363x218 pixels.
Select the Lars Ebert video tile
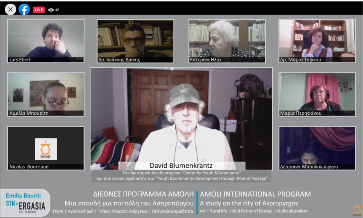click(x=46, y=40)
